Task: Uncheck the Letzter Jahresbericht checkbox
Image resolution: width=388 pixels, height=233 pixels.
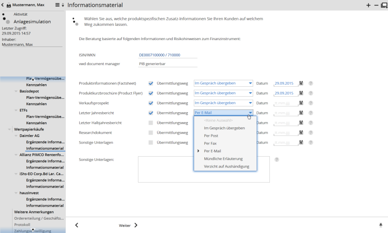Action: (151, 113)
